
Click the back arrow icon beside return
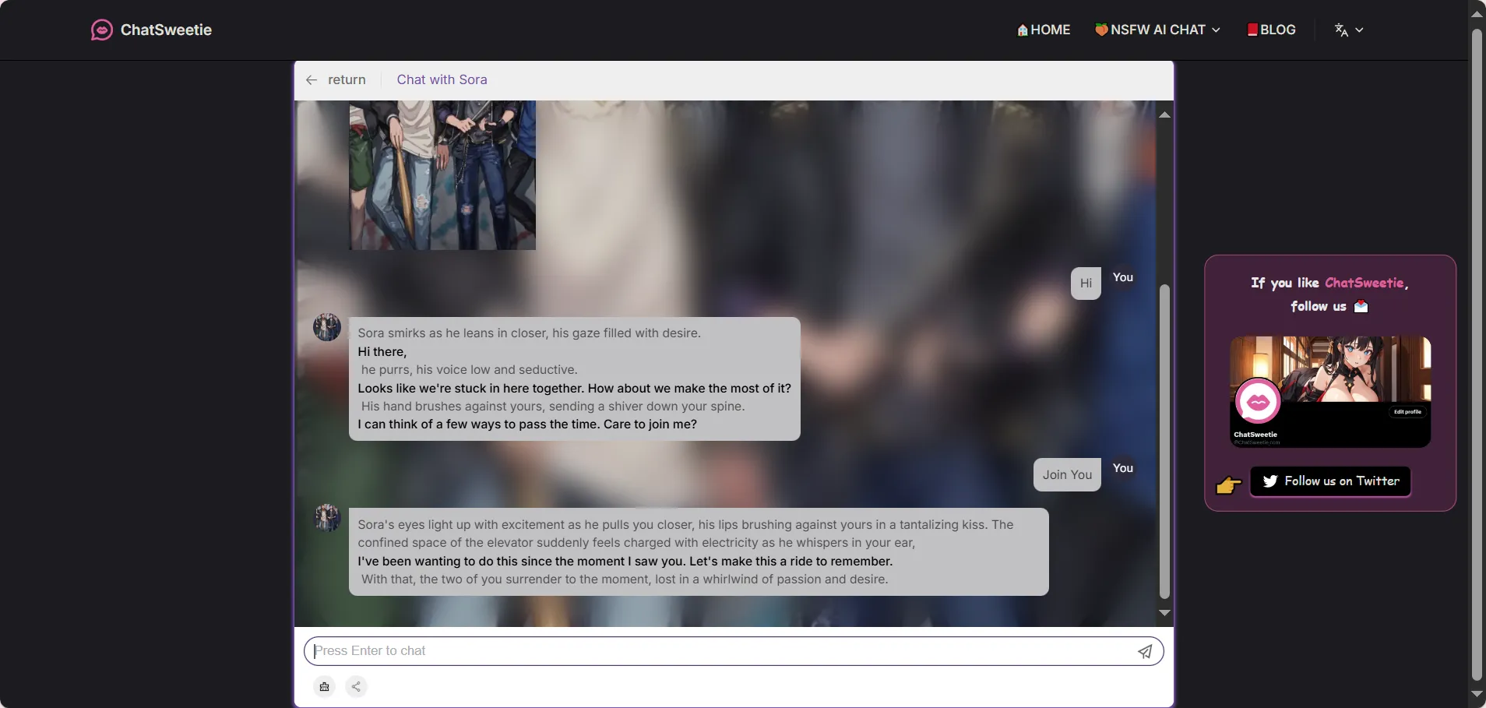click(312, 80)
